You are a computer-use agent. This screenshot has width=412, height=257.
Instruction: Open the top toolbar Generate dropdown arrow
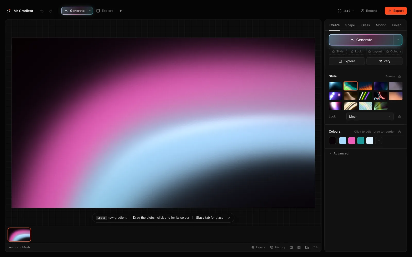point(90,11)
